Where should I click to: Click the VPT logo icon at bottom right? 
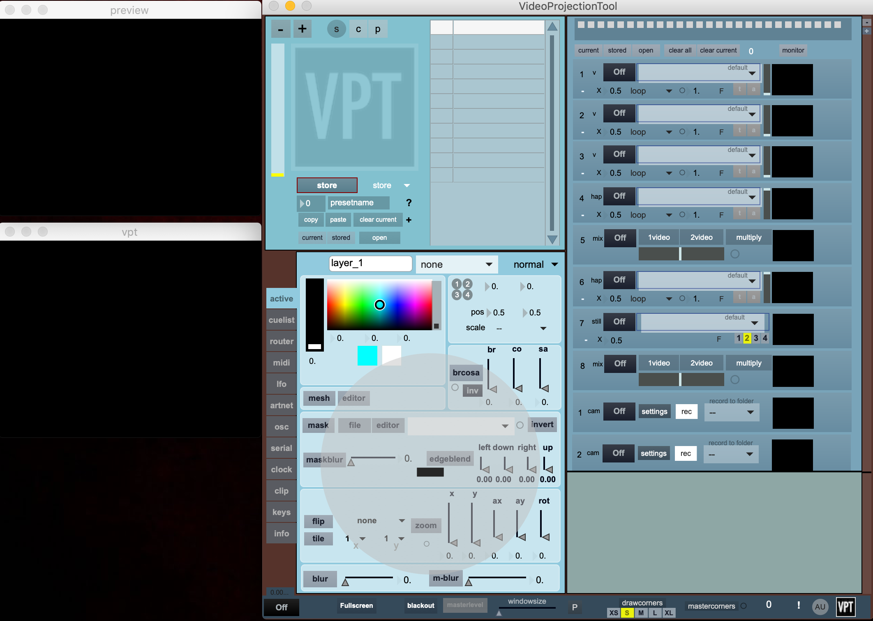coord(846,607)
